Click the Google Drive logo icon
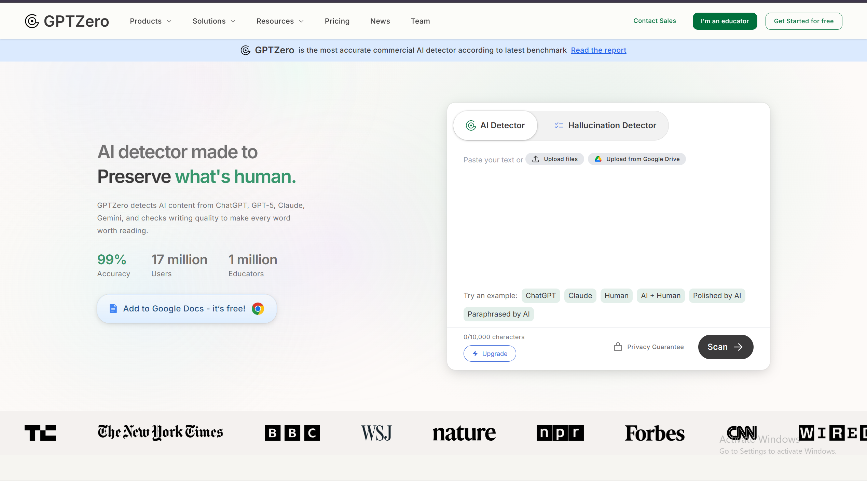867x481 pixels. (x=598, y=159)
